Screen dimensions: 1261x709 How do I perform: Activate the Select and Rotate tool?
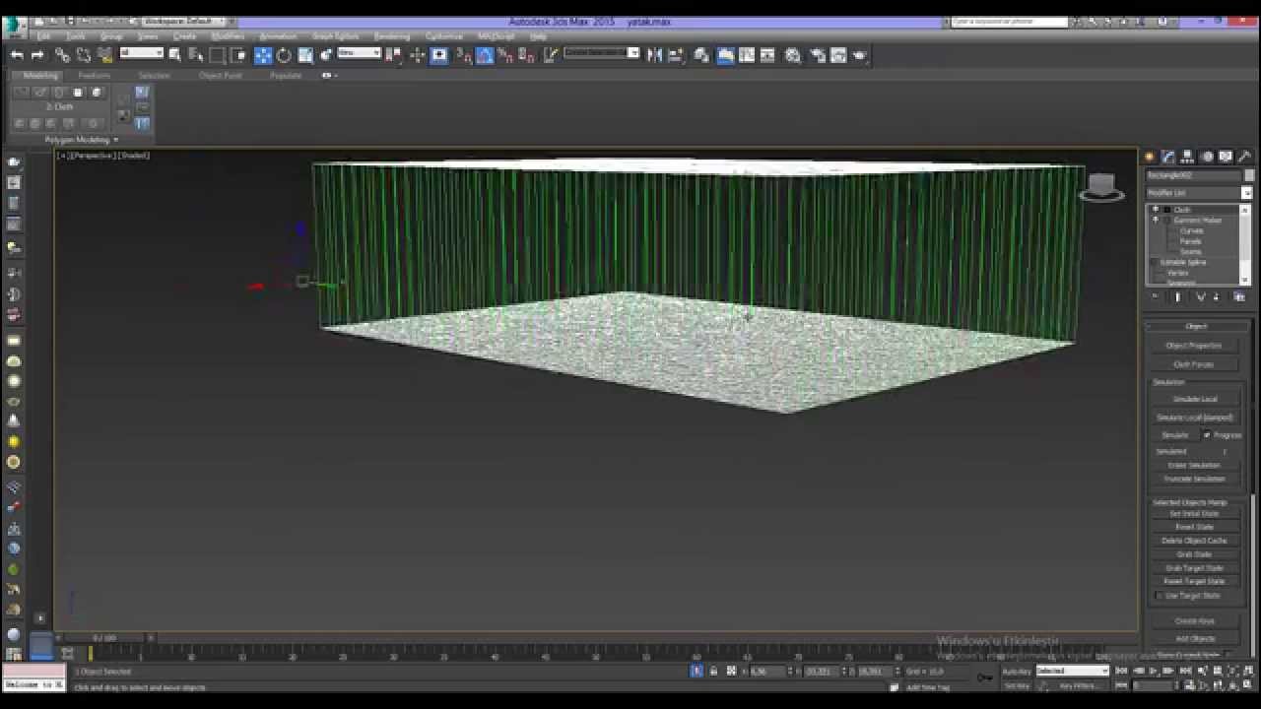[x=284, y=55]
